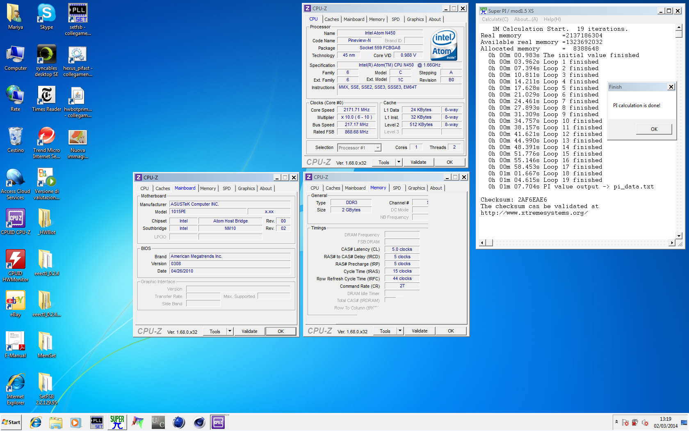Open the Computer desktop icon

[15, 57]
